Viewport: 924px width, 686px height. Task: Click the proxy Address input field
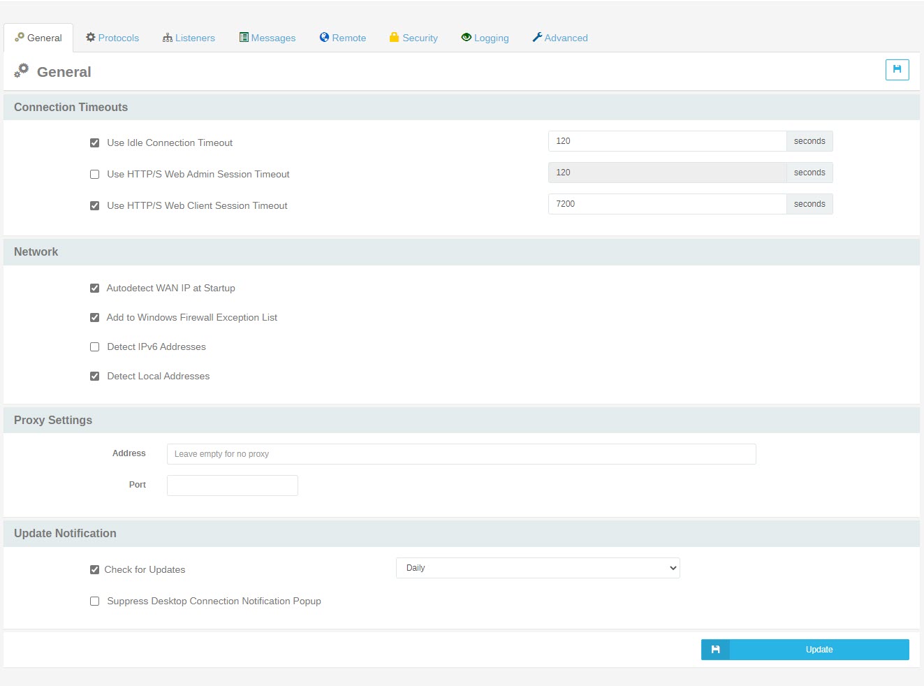[461, 454]
